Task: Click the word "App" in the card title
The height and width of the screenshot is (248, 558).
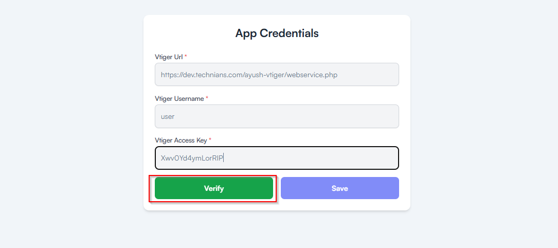Action: click(246, 33)
